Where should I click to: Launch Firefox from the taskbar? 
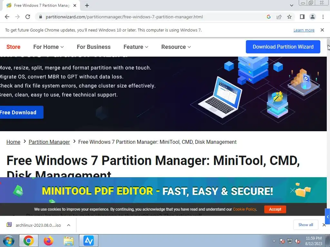click(49, 241)
